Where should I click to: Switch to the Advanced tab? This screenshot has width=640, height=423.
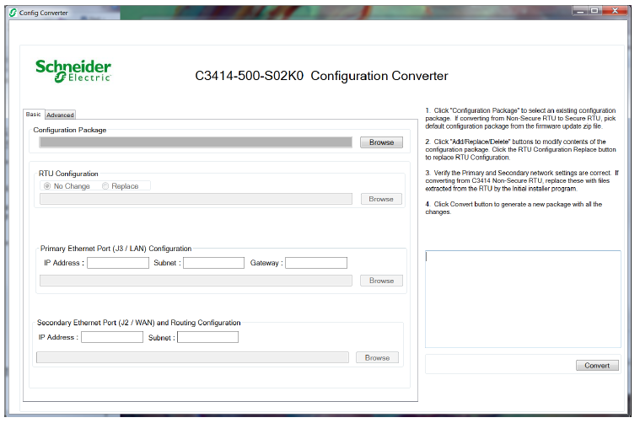(x=60, y=115)
